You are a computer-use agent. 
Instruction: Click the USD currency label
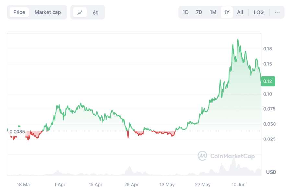[x=271, y=172]
